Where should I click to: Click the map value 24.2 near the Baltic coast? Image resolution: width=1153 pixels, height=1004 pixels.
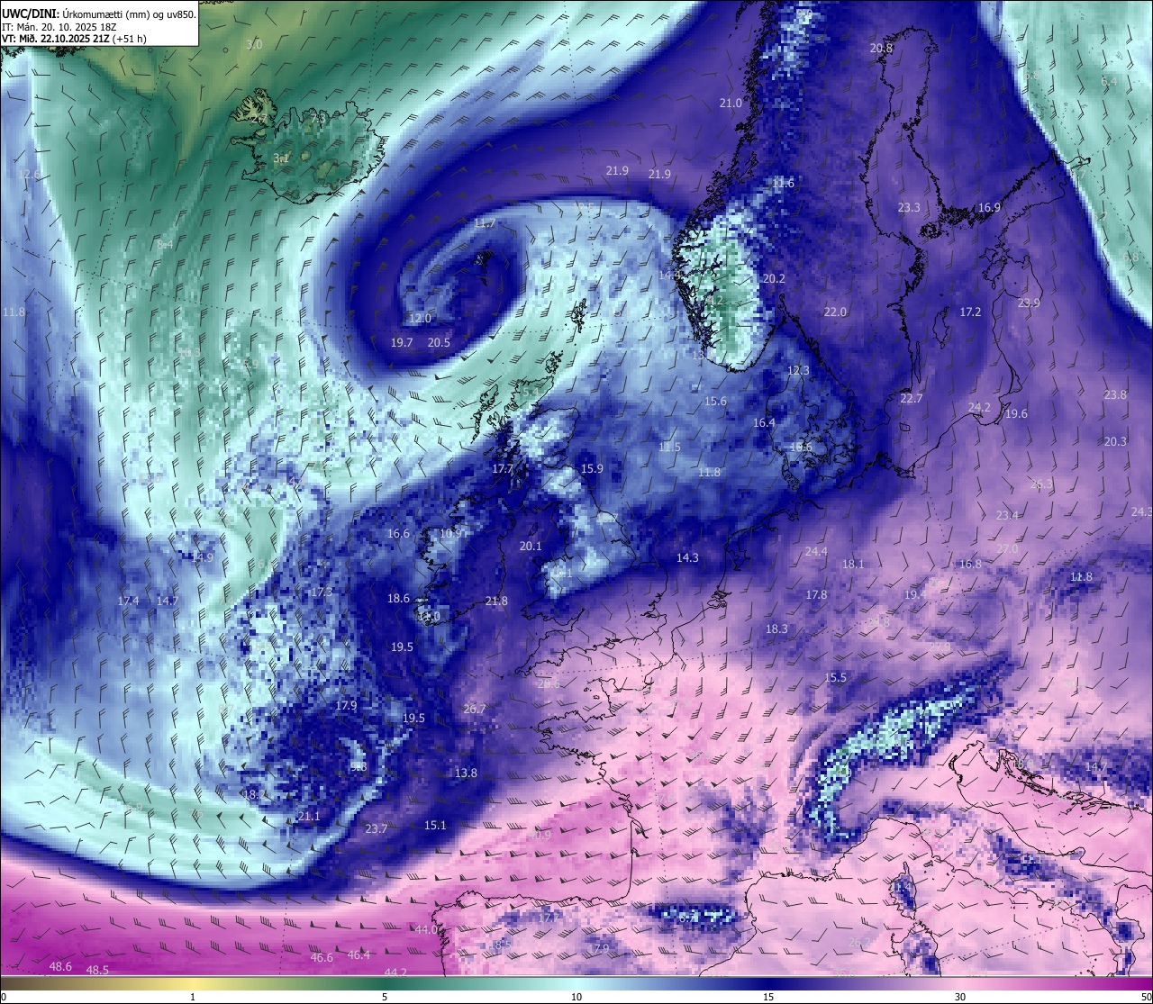[979, 407]
